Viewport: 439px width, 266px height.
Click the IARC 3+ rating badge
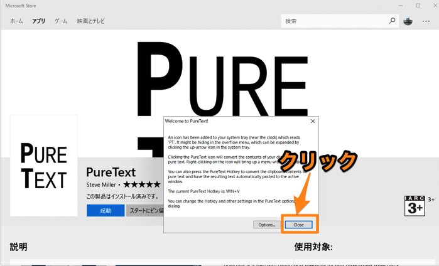coord(415,206)
